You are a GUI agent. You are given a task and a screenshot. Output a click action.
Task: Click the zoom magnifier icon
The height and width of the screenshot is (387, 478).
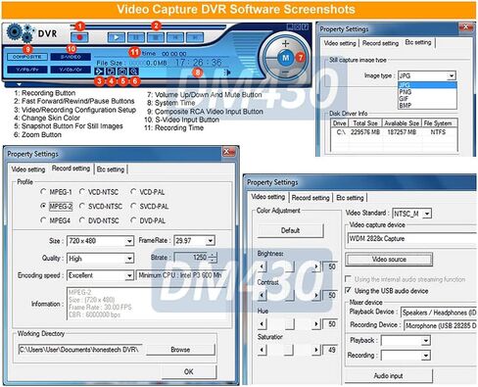(134, 72)
